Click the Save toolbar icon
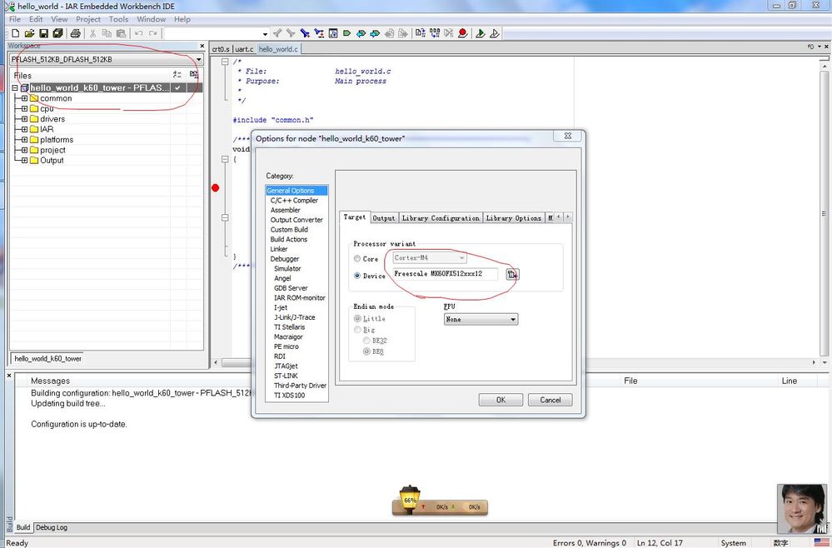 tap(43, 33)
